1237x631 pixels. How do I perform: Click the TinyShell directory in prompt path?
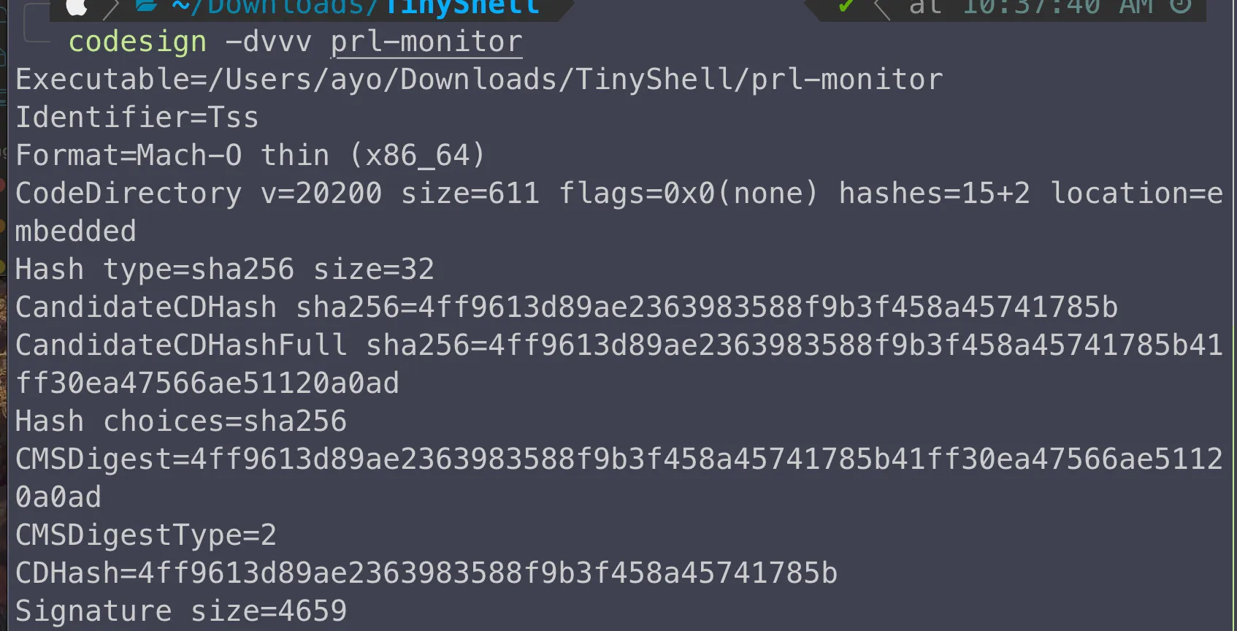[x=462, y=7]
